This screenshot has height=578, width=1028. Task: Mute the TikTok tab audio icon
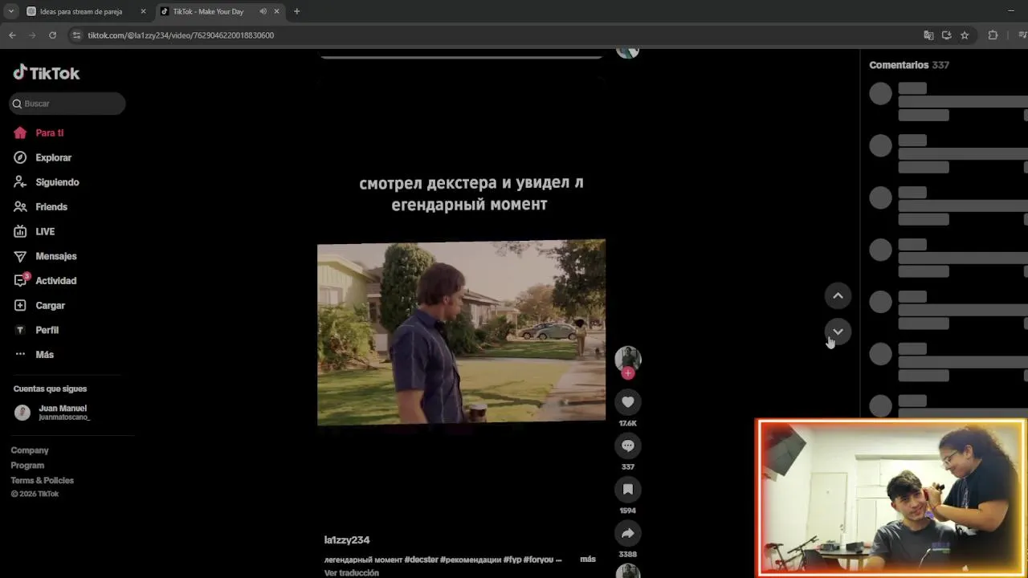263,11
